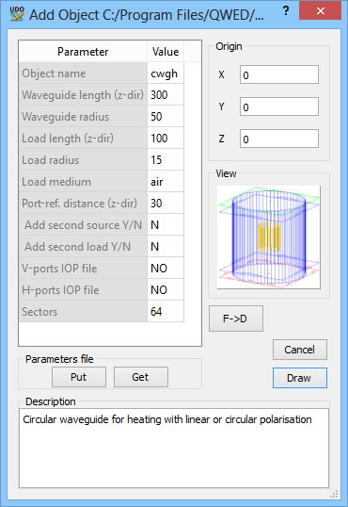Click the Draw button
This screenshot has height=507, width=348.
point(300,378)
